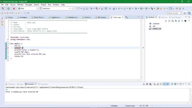Image resolution: width=192 pixels, height=108 pixels.
Task: Click the Save icon in toolbar
Action: [84, 8]
